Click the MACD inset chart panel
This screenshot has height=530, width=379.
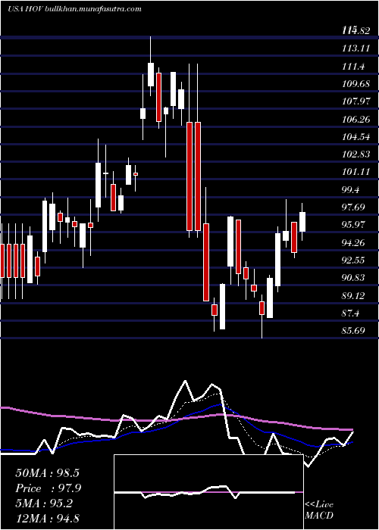(208, 492)
